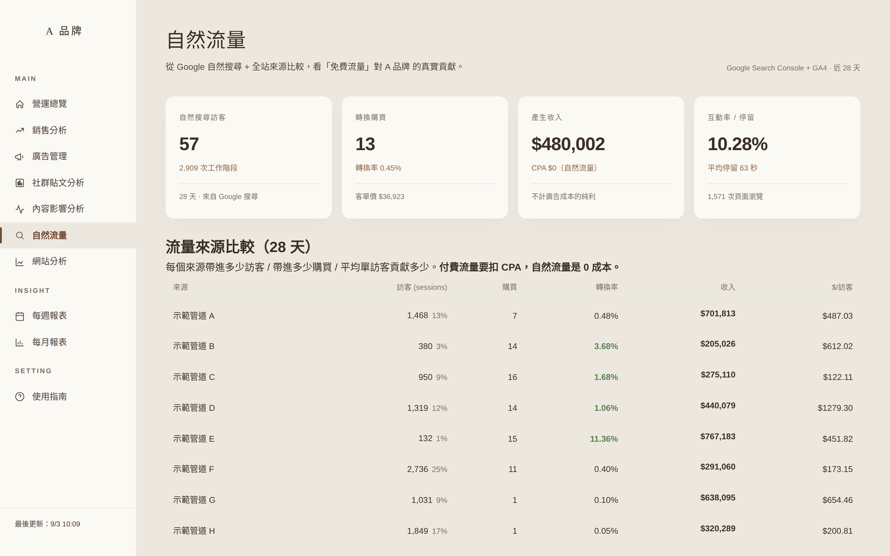This screenshot has height=556, width=890.
Task: Select the 示範管道 B row name
Action: (194, 346)
